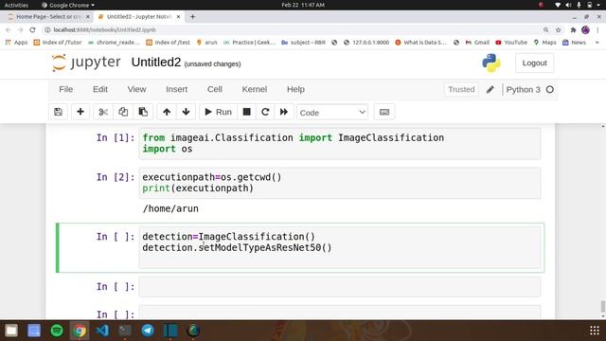This screenshot has height=341, width=606.
Task: Click the code cell with import statements
Action: coord(340,143)
